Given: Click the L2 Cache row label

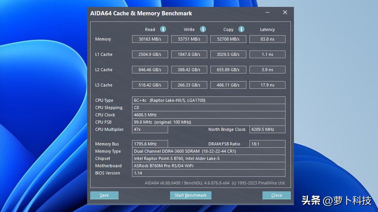Looking at the screenshot, I should [x=104, y=70].
